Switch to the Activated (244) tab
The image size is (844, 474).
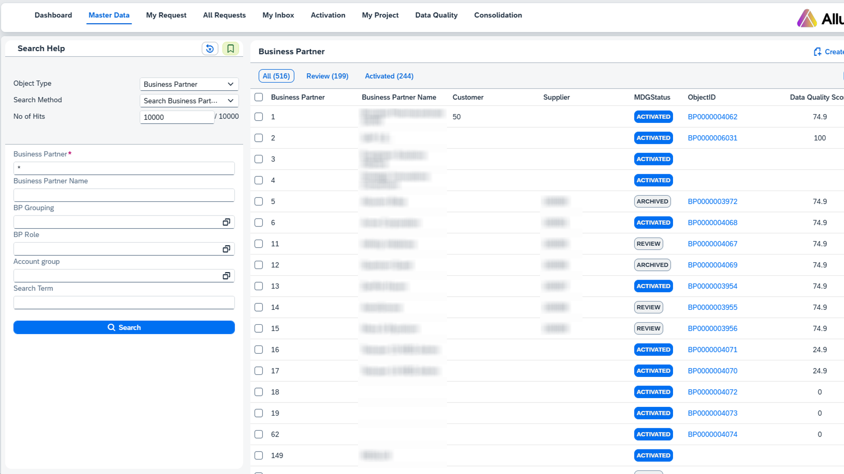pyautogui.click(x=389, y=76)
